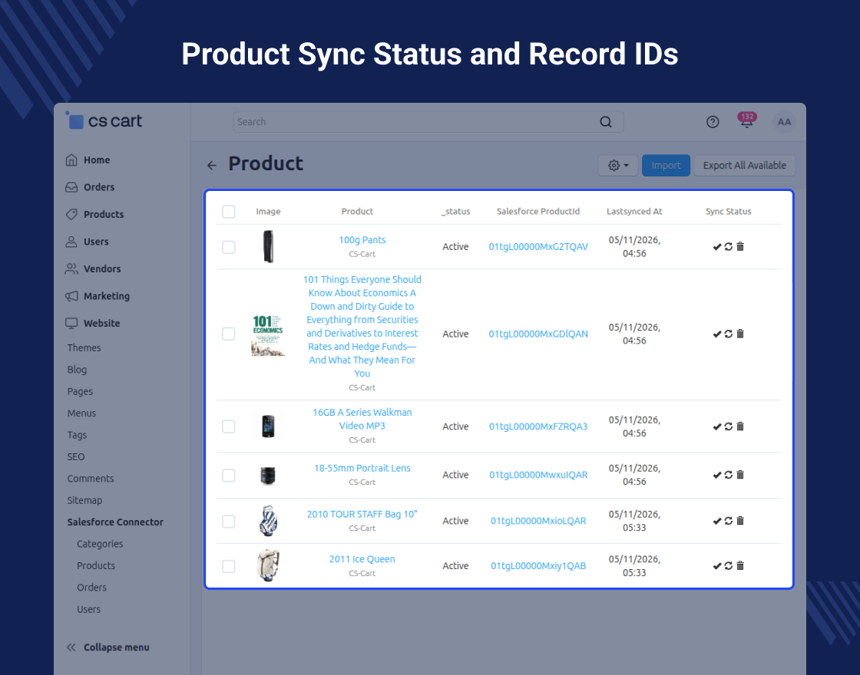Click checkmark icon for 101 Things Economics row
This screenshot has width=860, height=675.
(717, 334)
